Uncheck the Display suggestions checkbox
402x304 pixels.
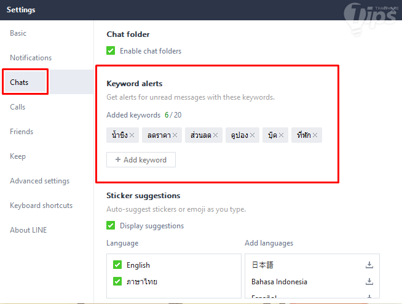(111, 225)
